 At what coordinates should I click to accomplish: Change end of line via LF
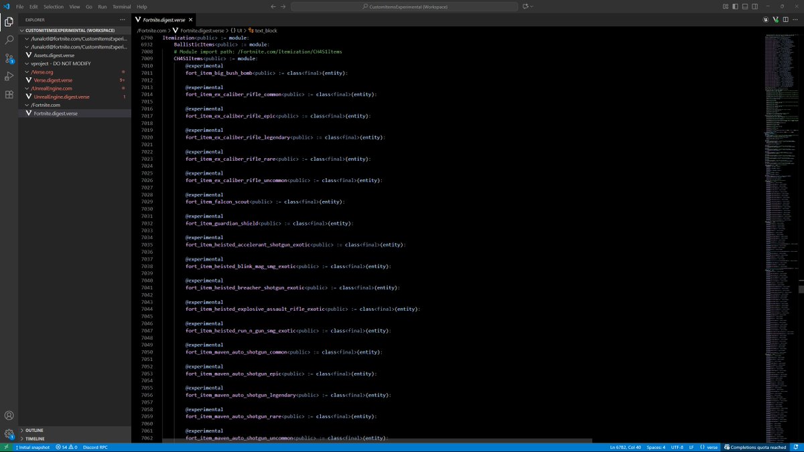692,447
